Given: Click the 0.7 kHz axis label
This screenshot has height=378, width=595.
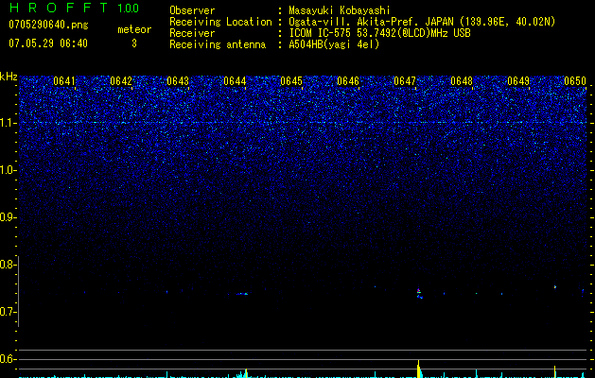Looking at the screenshot, I should 8,312.
